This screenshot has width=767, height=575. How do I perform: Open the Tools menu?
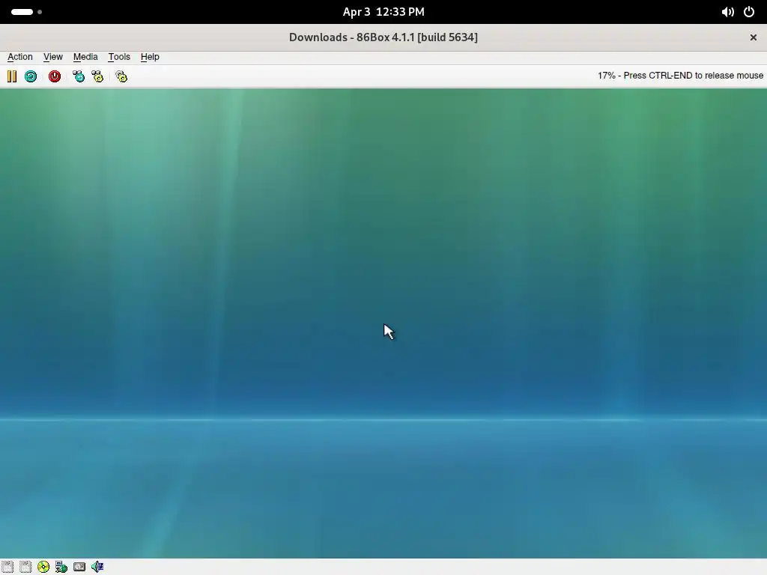[x=119, y=57]
